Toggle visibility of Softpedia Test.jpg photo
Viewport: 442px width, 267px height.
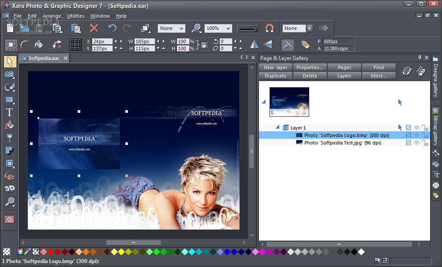pos(416,143)
